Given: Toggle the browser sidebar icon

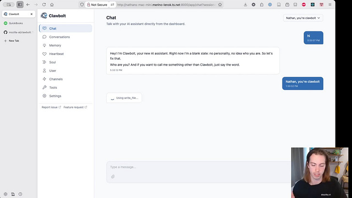Looking at the screenshot, I should [x=20, y=4].
